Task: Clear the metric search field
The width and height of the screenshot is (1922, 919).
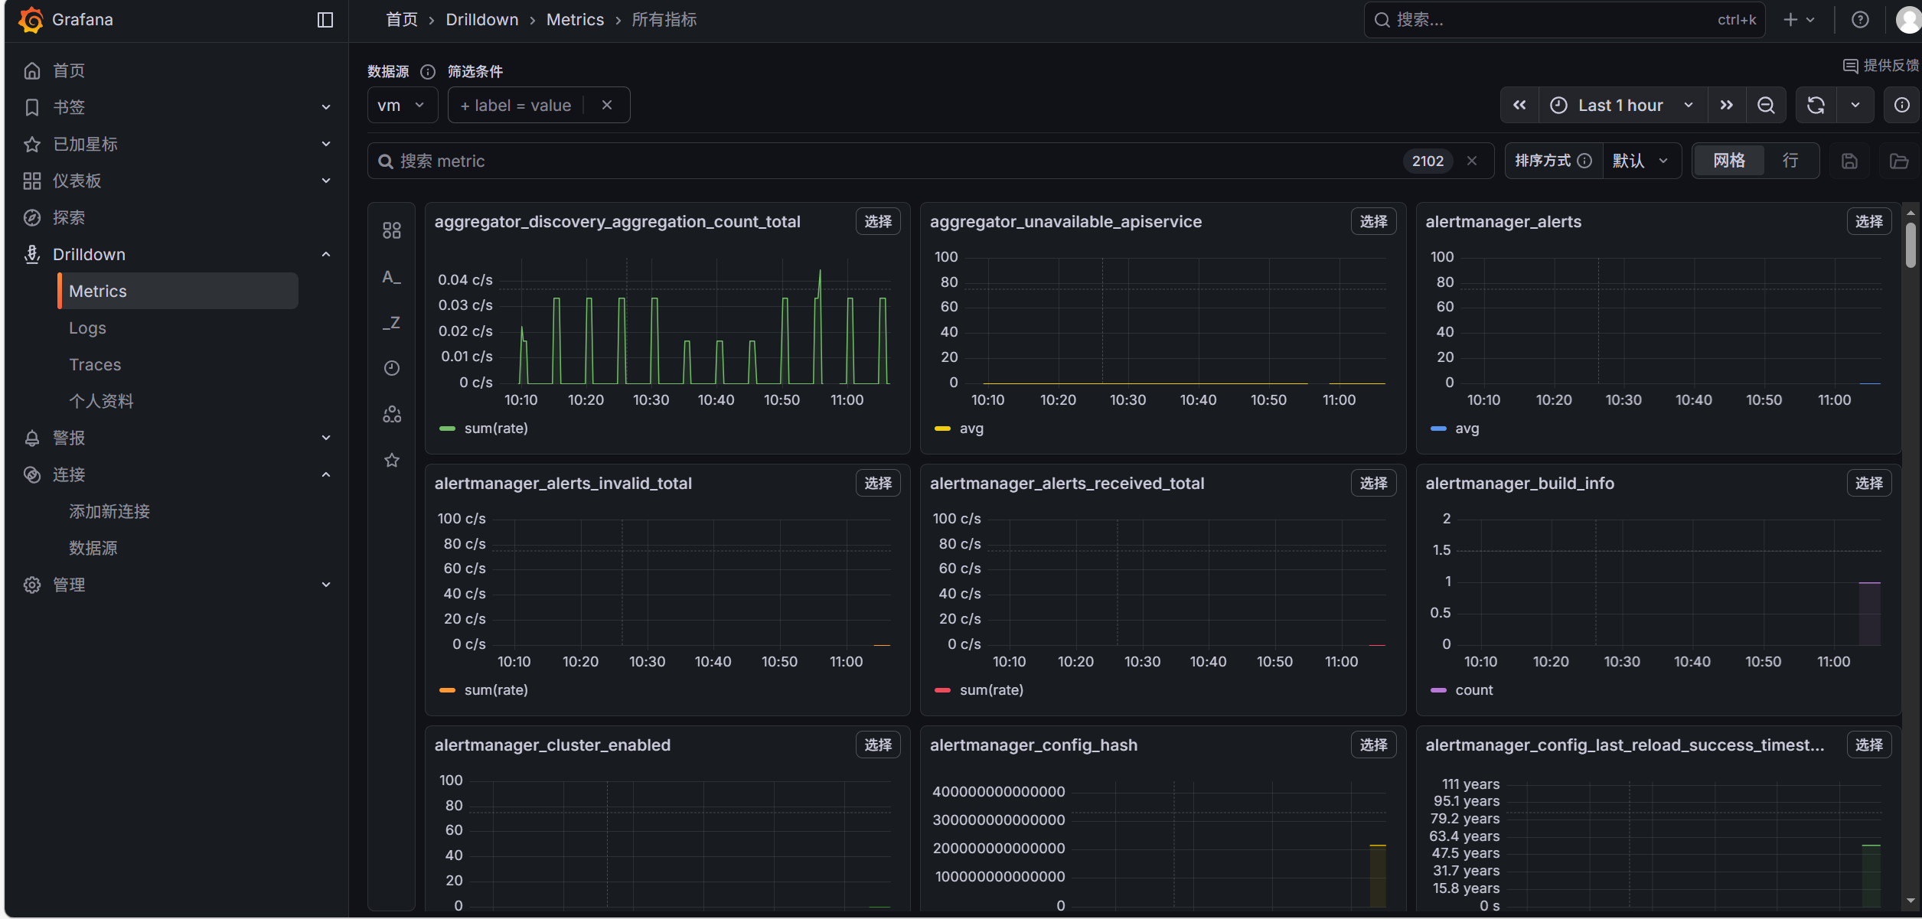Action: point(1472,161)
